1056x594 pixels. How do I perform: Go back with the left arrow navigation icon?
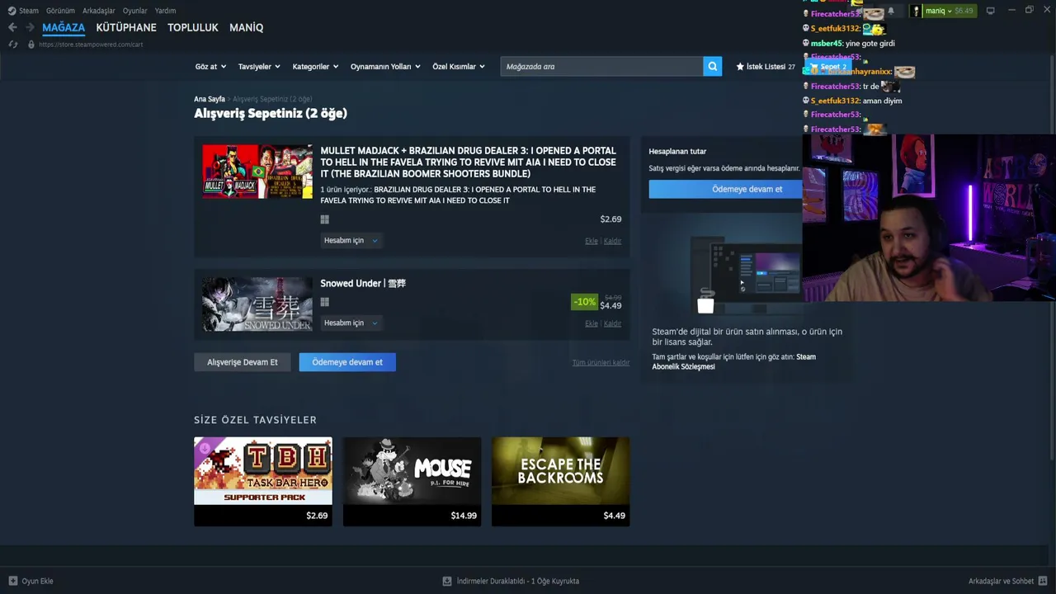(x=12, y=27)
